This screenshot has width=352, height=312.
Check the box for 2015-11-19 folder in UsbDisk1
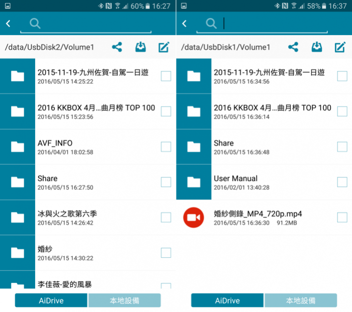pos(342,76)
